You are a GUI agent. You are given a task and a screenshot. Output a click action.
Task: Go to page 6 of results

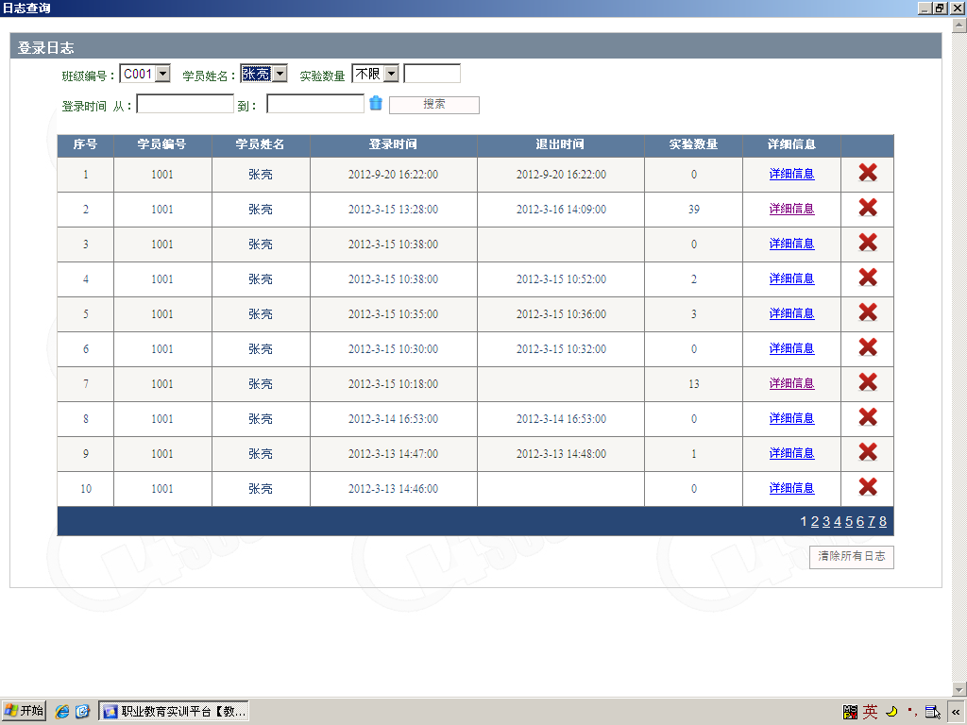click(x=860, y=521)
